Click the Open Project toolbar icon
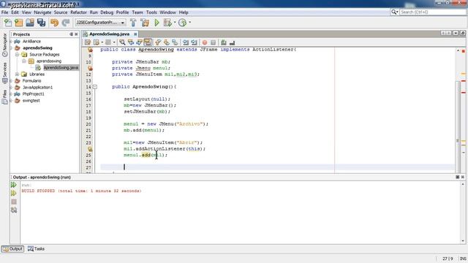 (30, 23)
